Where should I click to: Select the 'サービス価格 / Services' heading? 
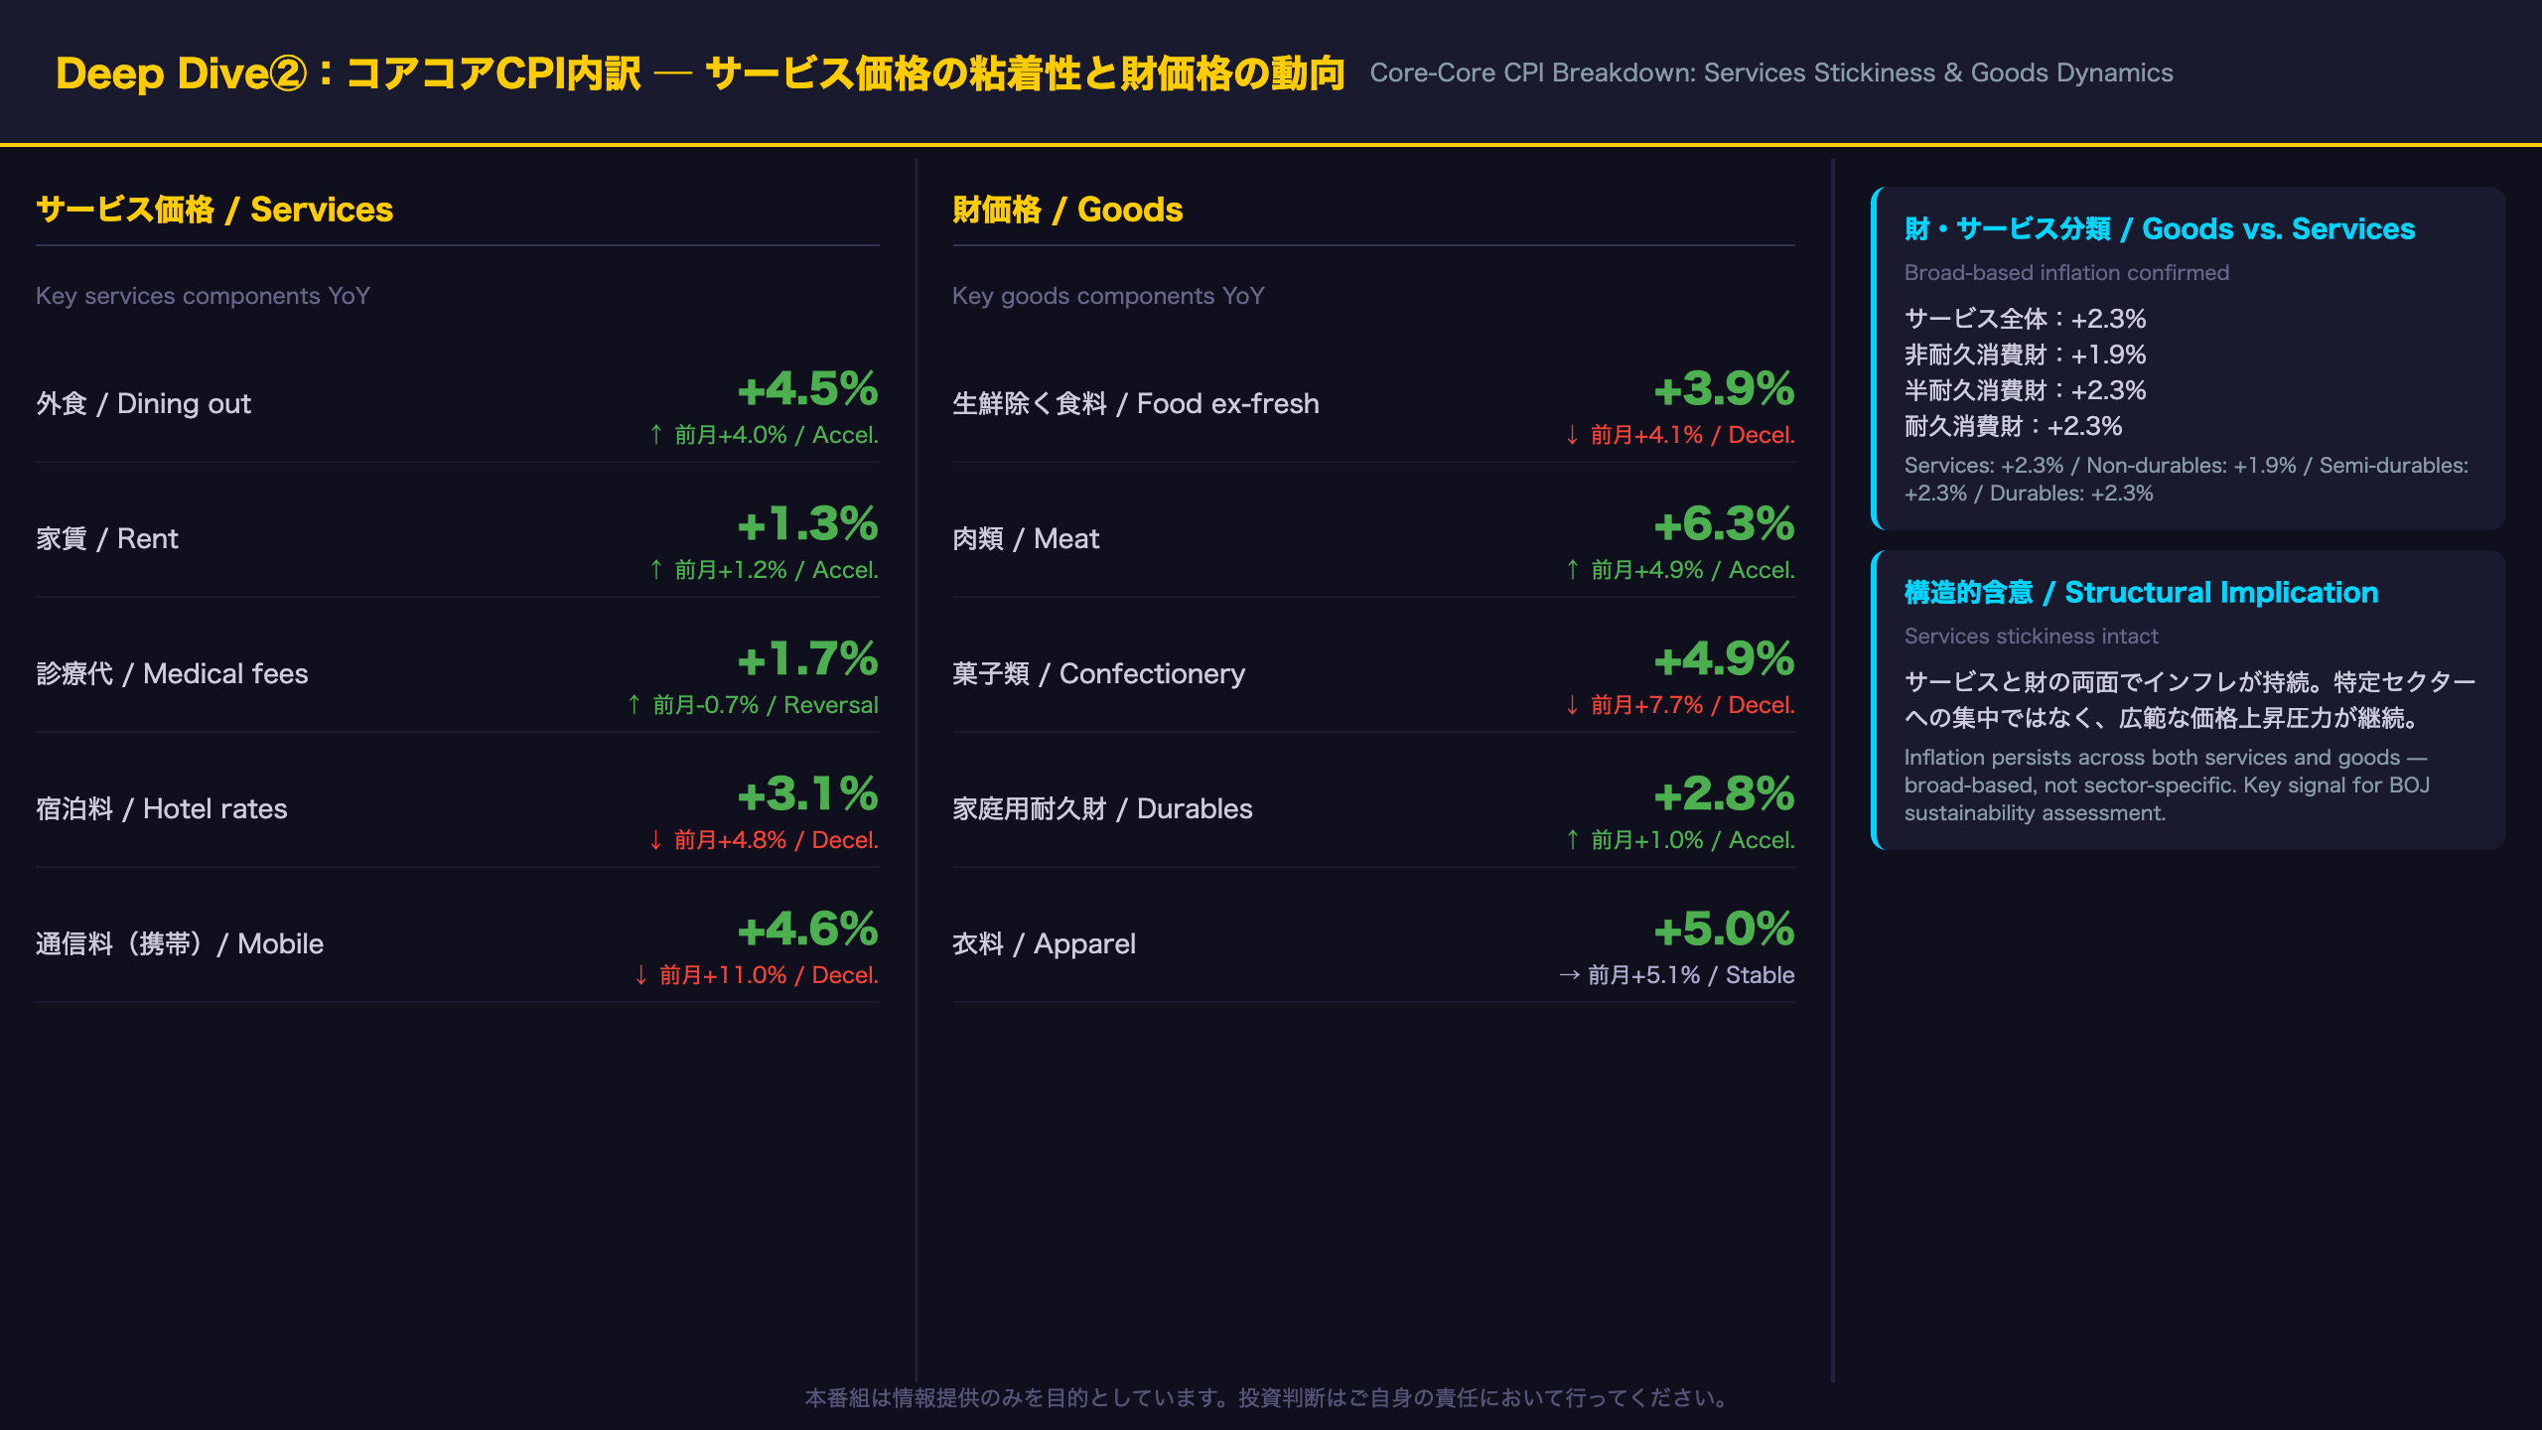coord(214,210)
